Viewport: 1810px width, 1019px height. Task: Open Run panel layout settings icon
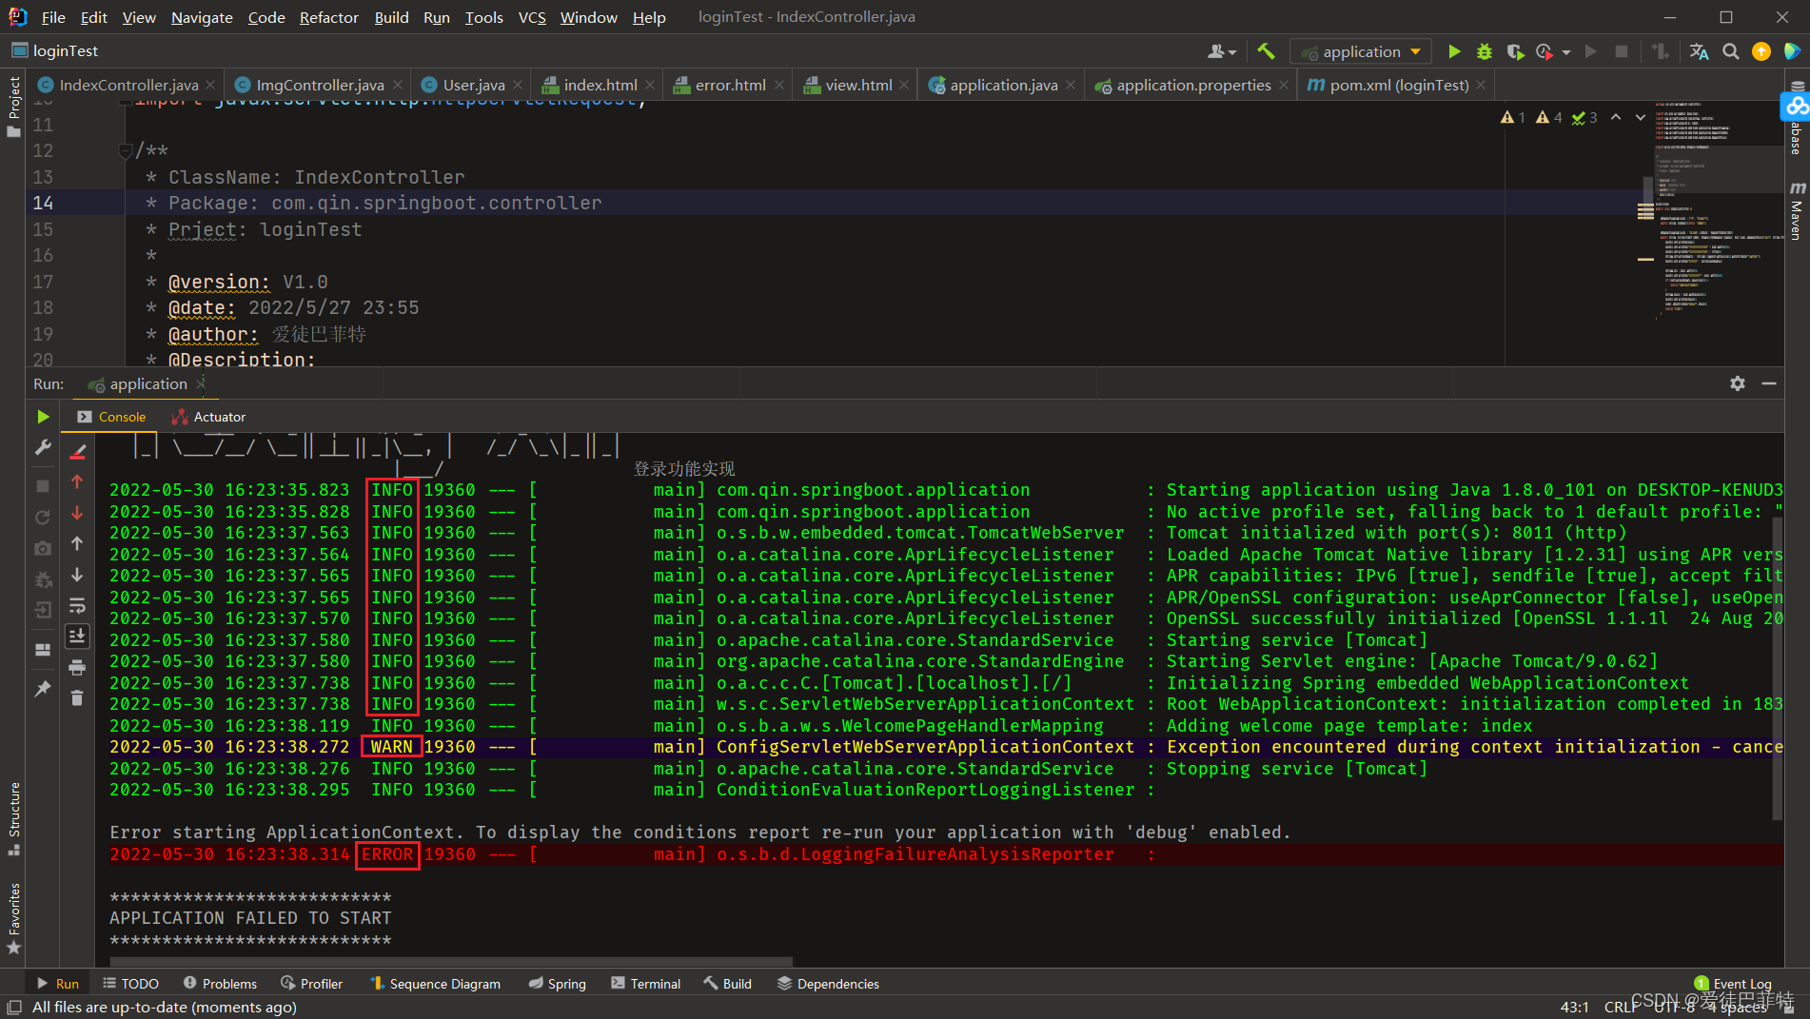[43, 649]
